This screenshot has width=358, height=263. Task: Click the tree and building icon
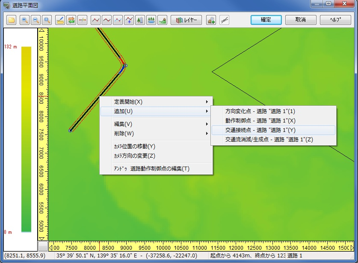[x=140, y=20]
